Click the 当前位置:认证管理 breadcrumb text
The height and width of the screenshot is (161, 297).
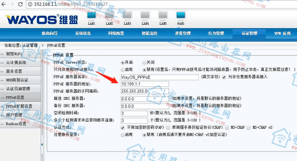pos(21,45)
